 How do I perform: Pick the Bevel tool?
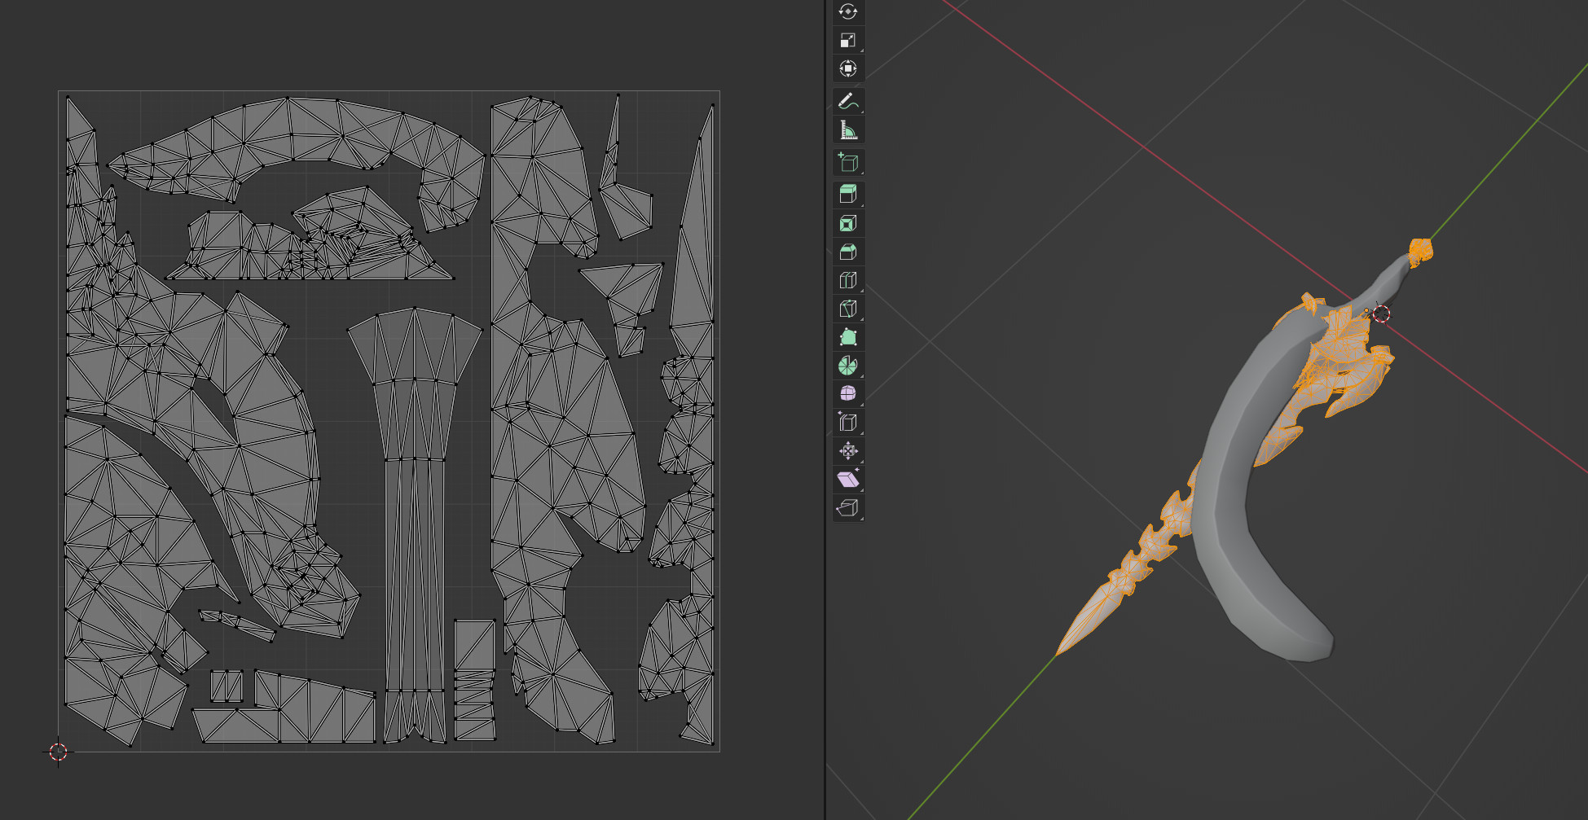847,252
